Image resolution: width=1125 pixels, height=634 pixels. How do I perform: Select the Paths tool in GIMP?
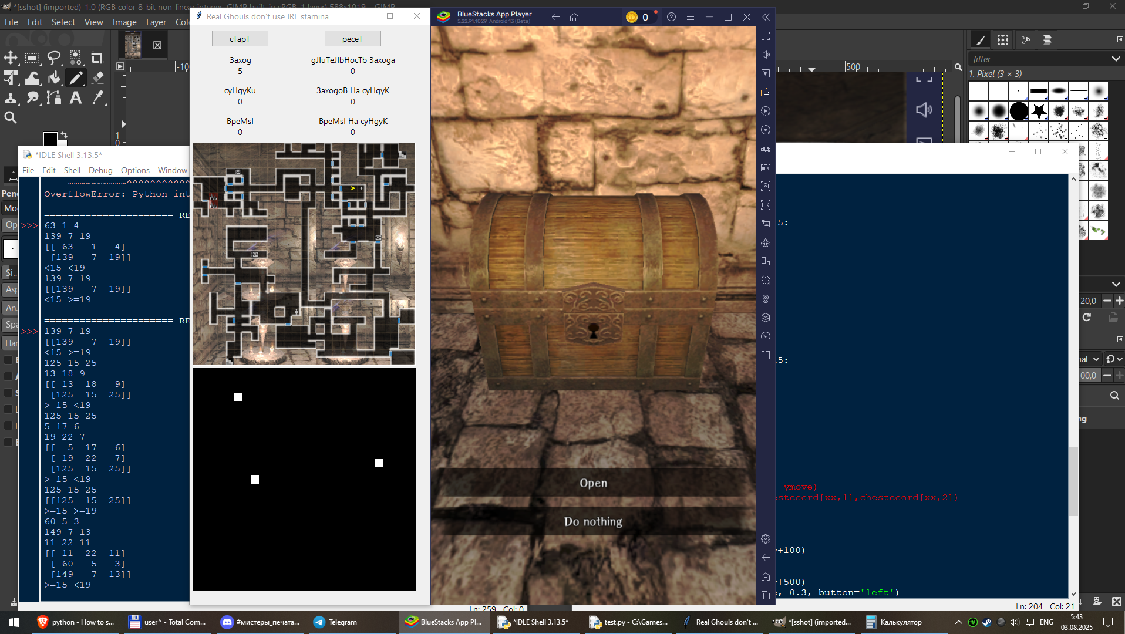tap(54, 97)
